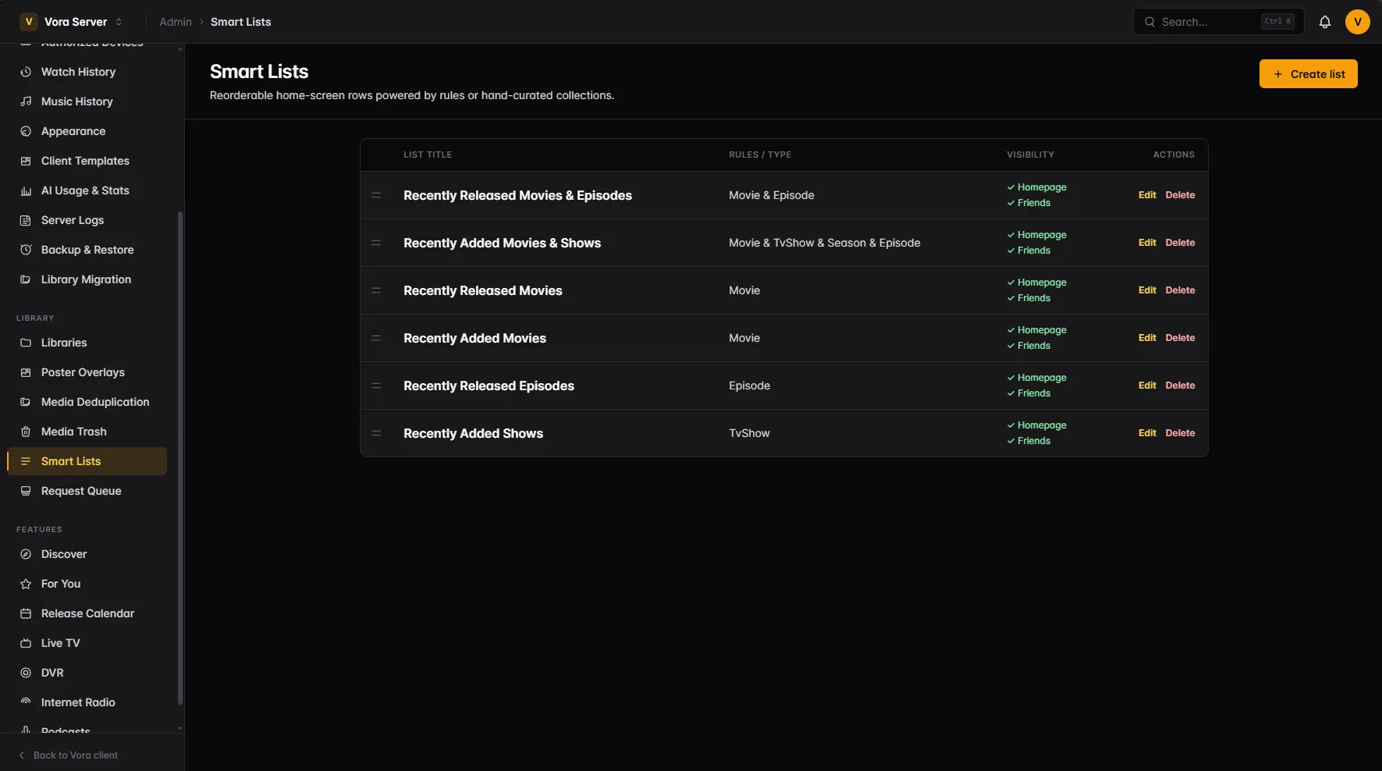Grab drag handle of Recently Released Movies & Episodes

(376, 195)
